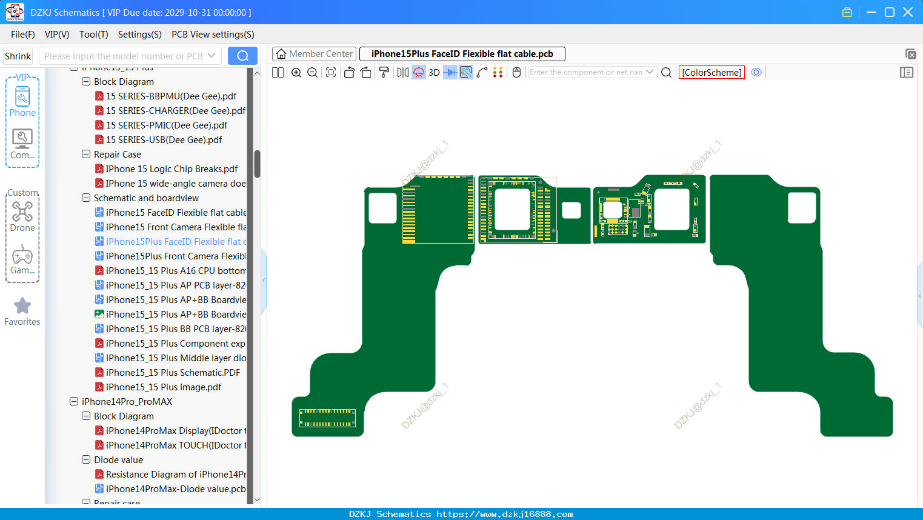
Task: Collapse the Diode value folder
Action: (86, 459)
